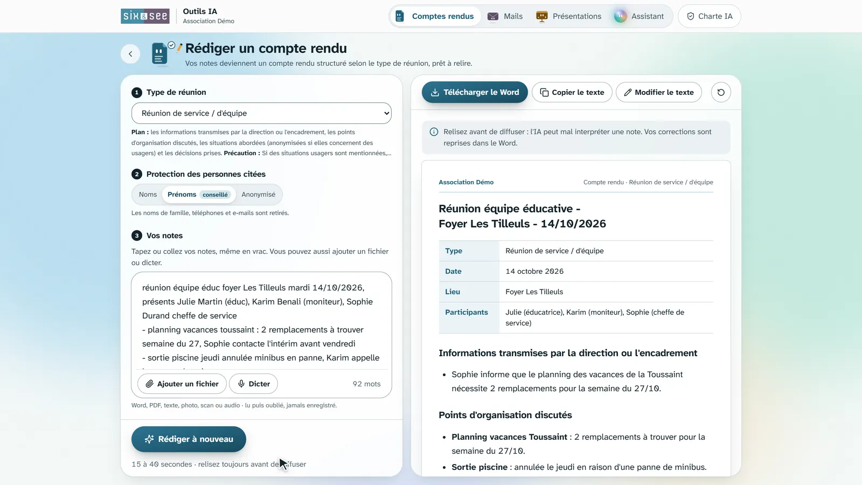Open the Assistant tab

pos(639,16)
